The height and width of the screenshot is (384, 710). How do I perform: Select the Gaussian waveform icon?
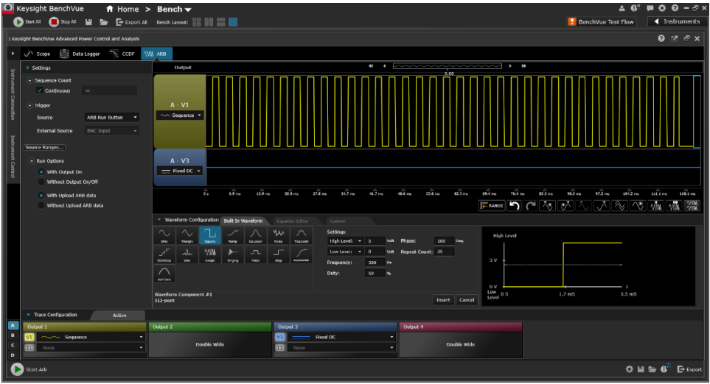pos(255,235)
